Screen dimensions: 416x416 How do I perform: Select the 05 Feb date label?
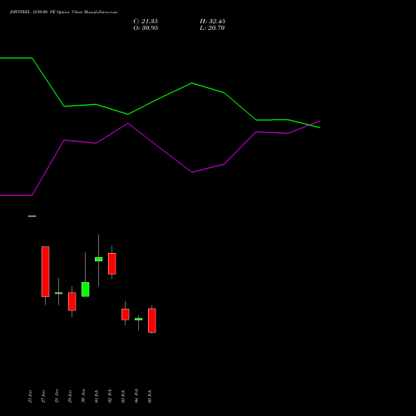[150, 396]
